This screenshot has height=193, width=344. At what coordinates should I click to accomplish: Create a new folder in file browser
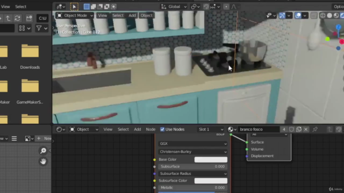pyautogui.click(x=29, y=18)
